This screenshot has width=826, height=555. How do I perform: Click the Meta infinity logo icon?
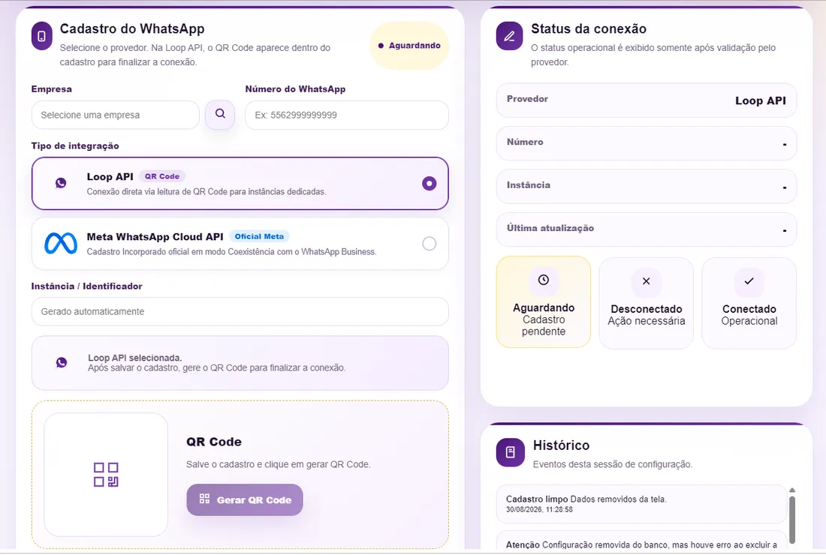coord(61,243)
